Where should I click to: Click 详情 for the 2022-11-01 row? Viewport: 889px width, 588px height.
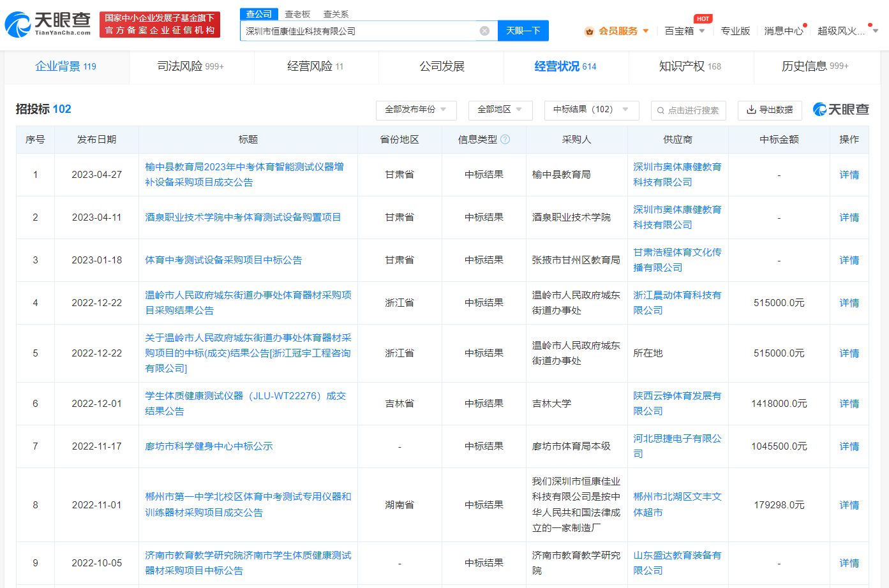click(849, 504)
